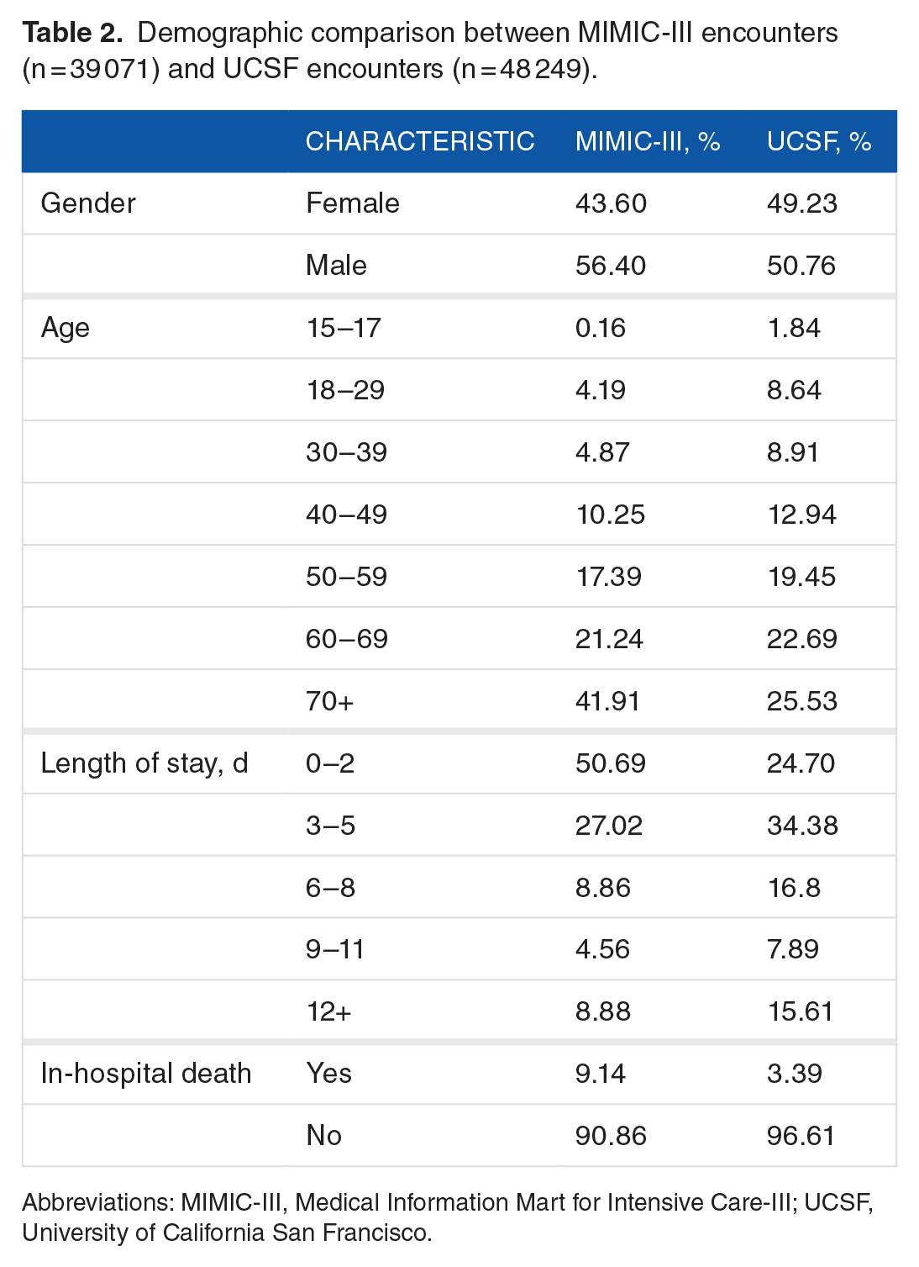Click the 70+ MIMIC-III value 41.91
This screenshot has height=1267, width=919.
(607, 701)
